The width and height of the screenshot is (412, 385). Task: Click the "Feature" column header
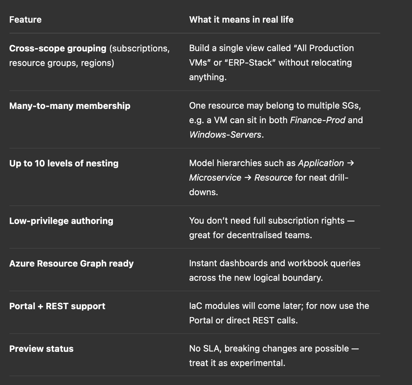(25, 20)
